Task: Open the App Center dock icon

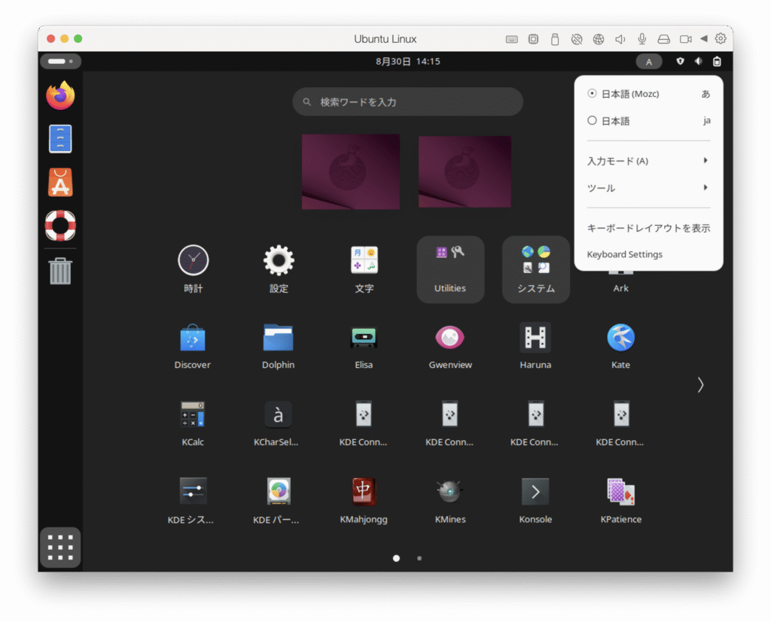Action: pyautogui.click(x=60, y=182)
